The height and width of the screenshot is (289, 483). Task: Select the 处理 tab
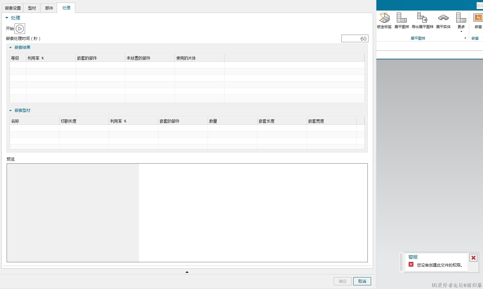tap(66, 8)
